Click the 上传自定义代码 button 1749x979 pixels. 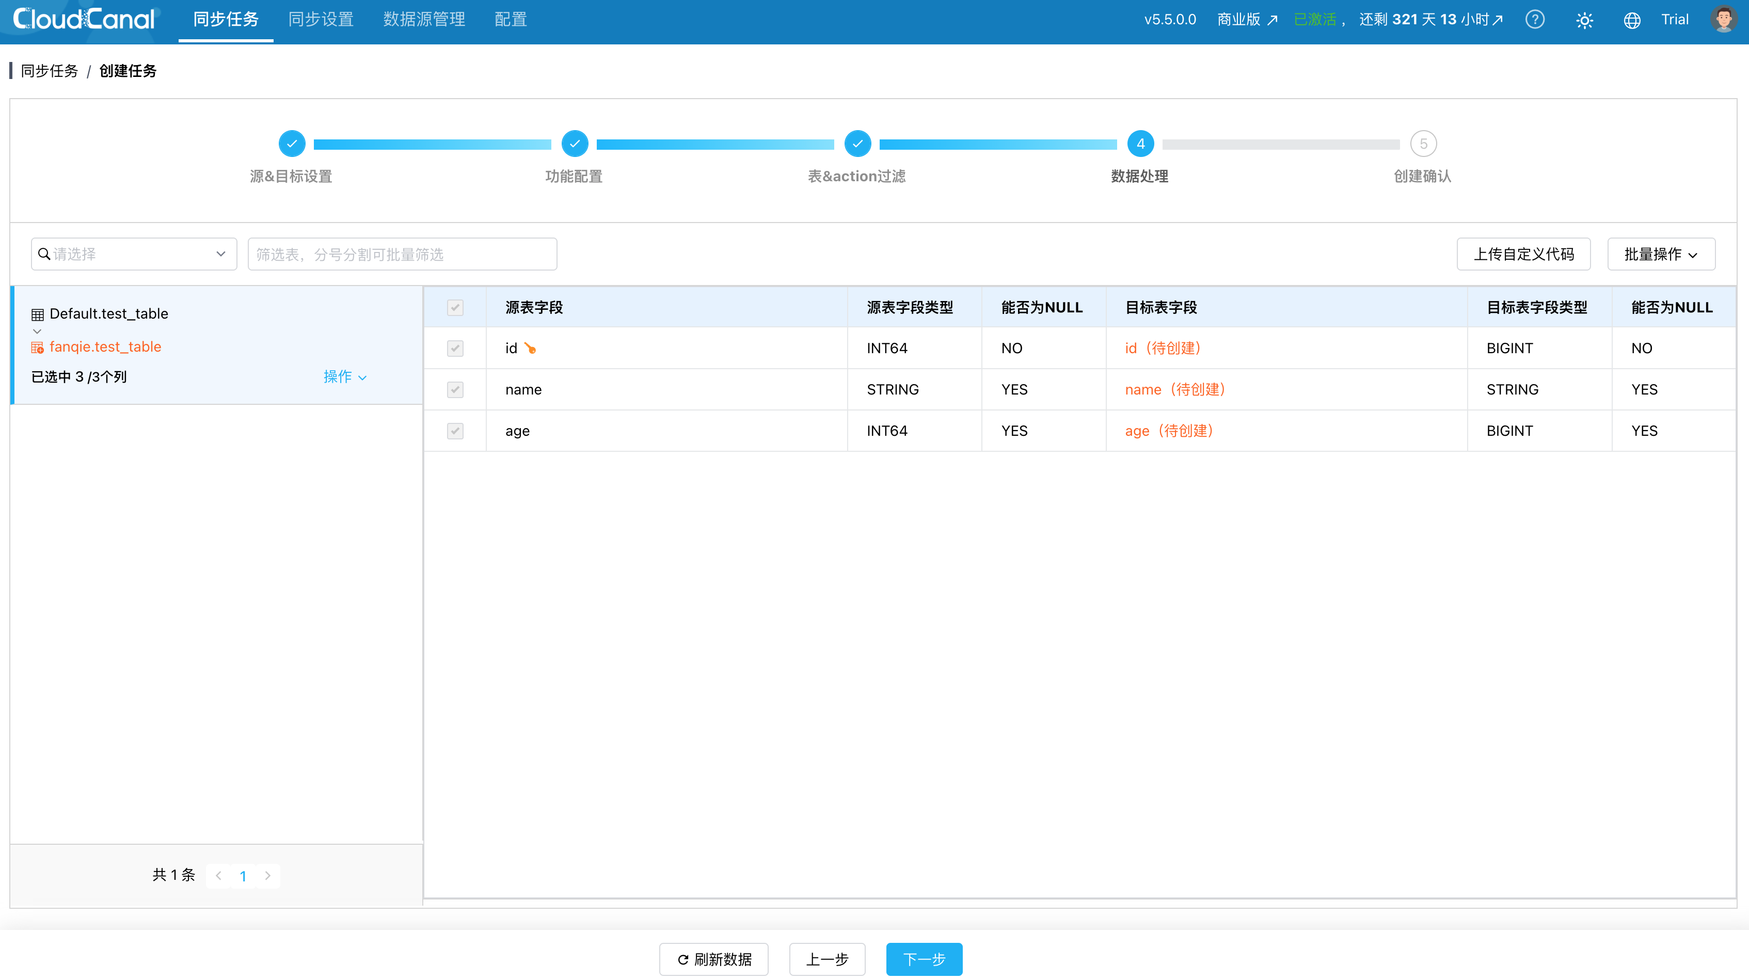click(x=1523, y=254)
